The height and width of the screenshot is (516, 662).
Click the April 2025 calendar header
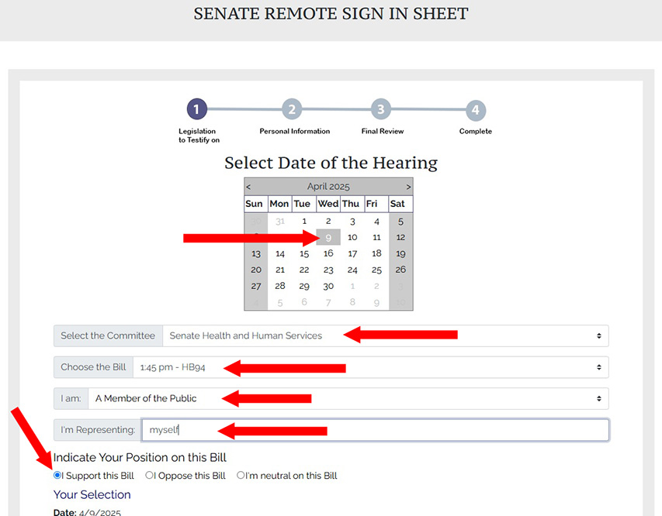click(328, 187)
